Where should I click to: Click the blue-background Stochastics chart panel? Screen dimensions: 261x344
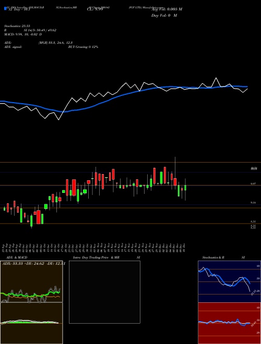(x=229, y=281)
